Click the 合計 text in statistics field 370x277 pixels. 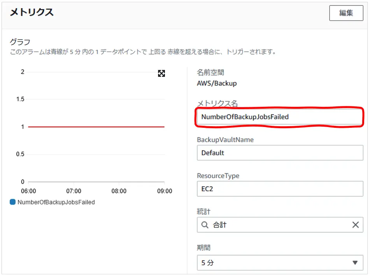coord(220,225)
